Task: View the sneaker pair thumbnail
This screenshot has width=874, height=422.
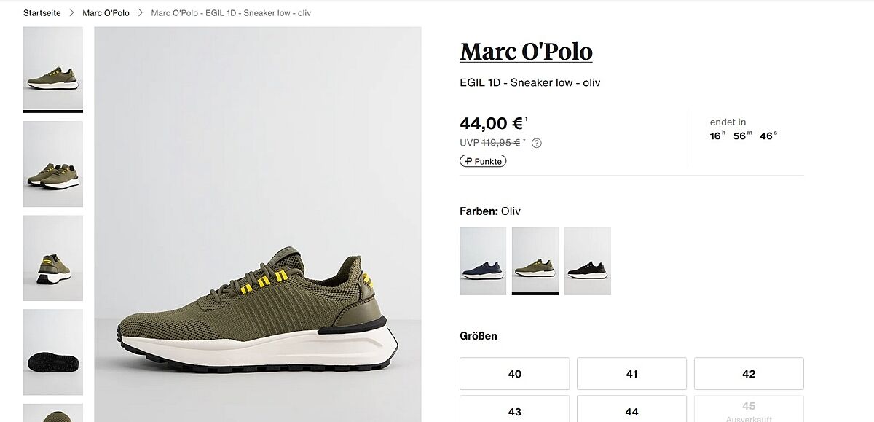Action: point(53,163)
